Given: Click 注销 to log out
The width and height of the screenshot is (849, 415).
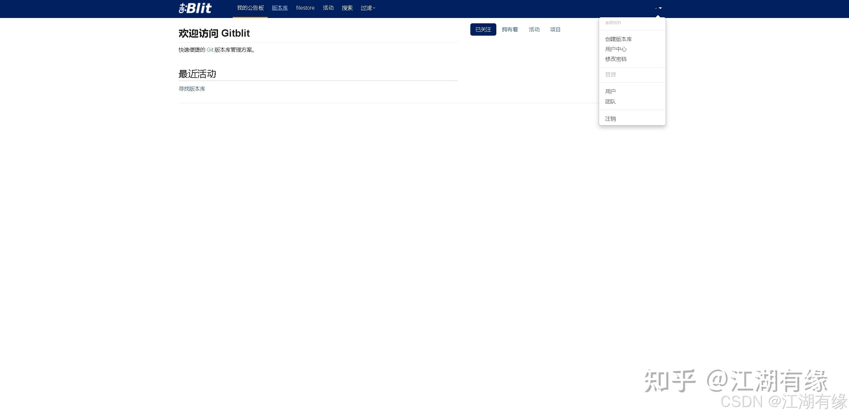Looking at the screenshot, I should [610, 119].
